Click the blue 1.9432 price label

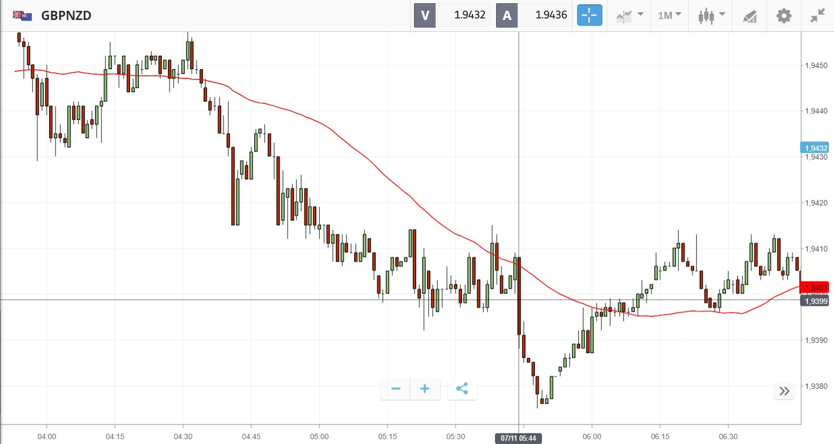815,148
